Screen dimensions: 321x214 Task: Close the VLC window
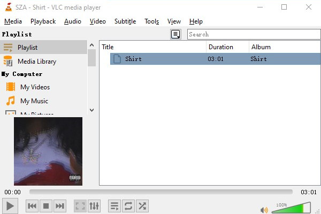(309, 7)
